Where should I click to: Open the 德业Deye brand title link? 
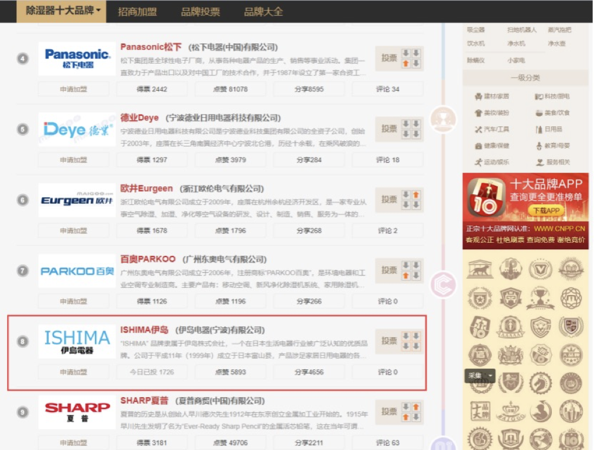(140, 118)
